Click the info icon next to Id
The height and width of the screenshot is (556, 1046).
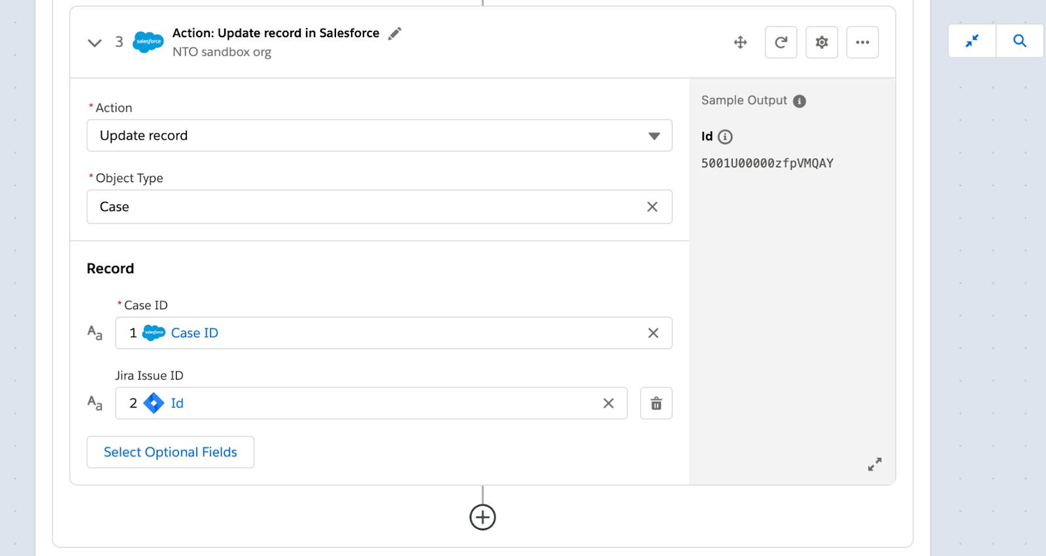coord(725,137)
